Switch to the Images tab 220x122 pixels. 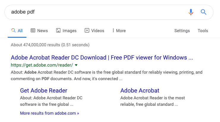[66, 31]
